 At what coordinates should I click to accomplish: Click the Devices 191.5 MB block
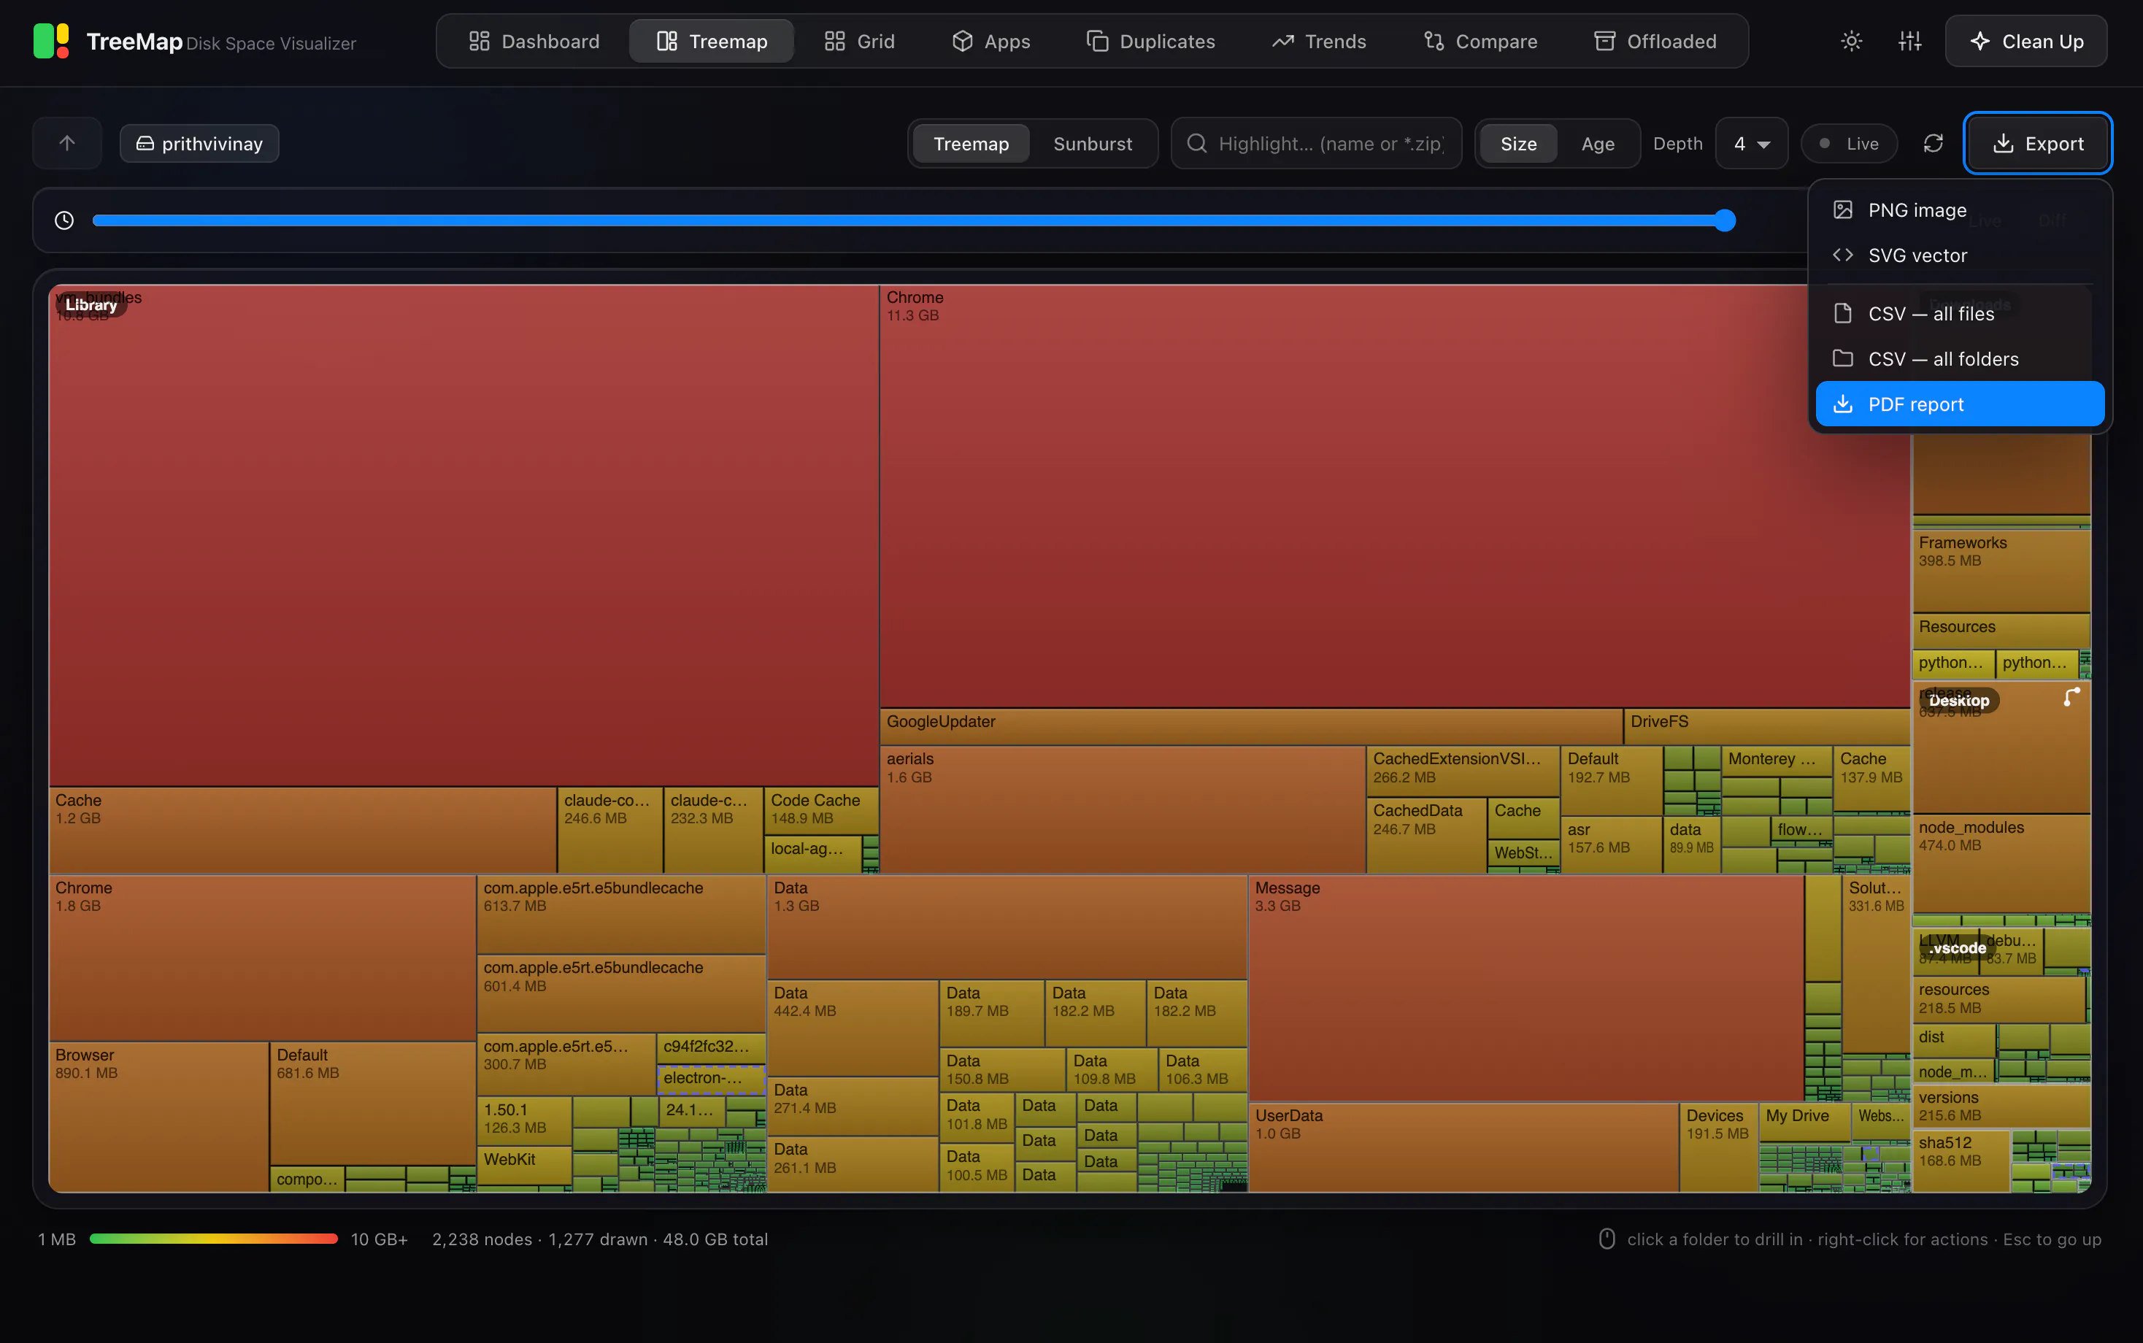(x=1718, y=1147)
